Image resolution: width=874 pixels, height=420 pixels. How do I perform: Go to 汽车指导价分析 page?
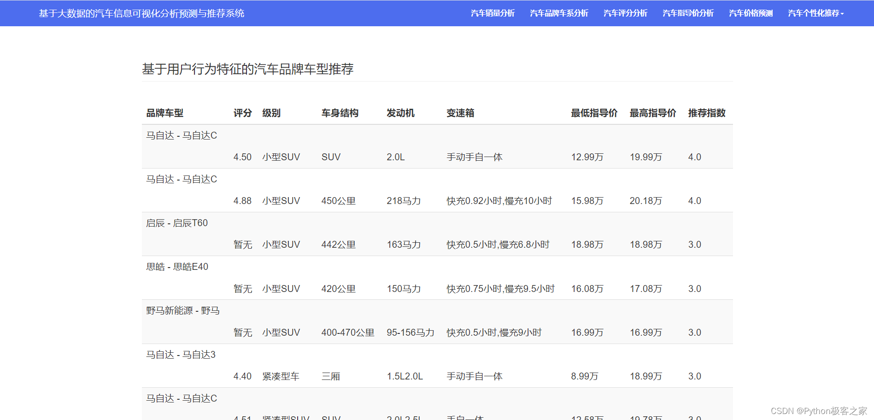688,13
